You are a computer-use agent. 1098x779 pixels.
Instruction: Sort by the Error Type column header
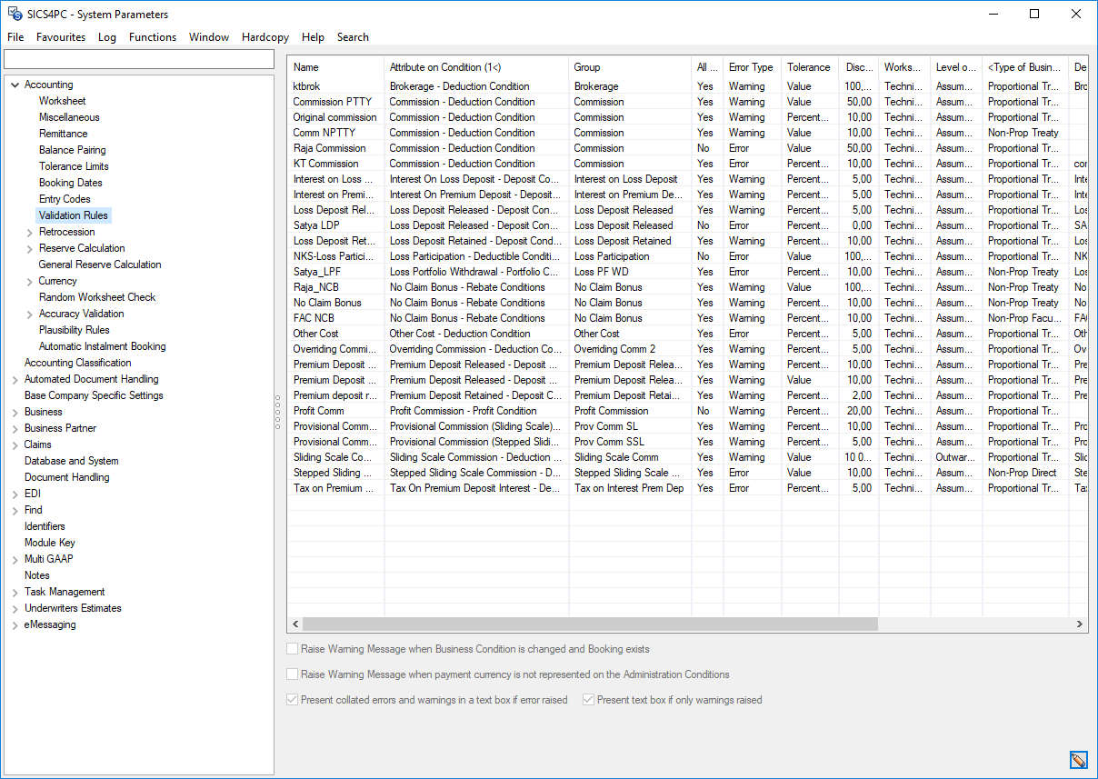(x=752, y=66)
